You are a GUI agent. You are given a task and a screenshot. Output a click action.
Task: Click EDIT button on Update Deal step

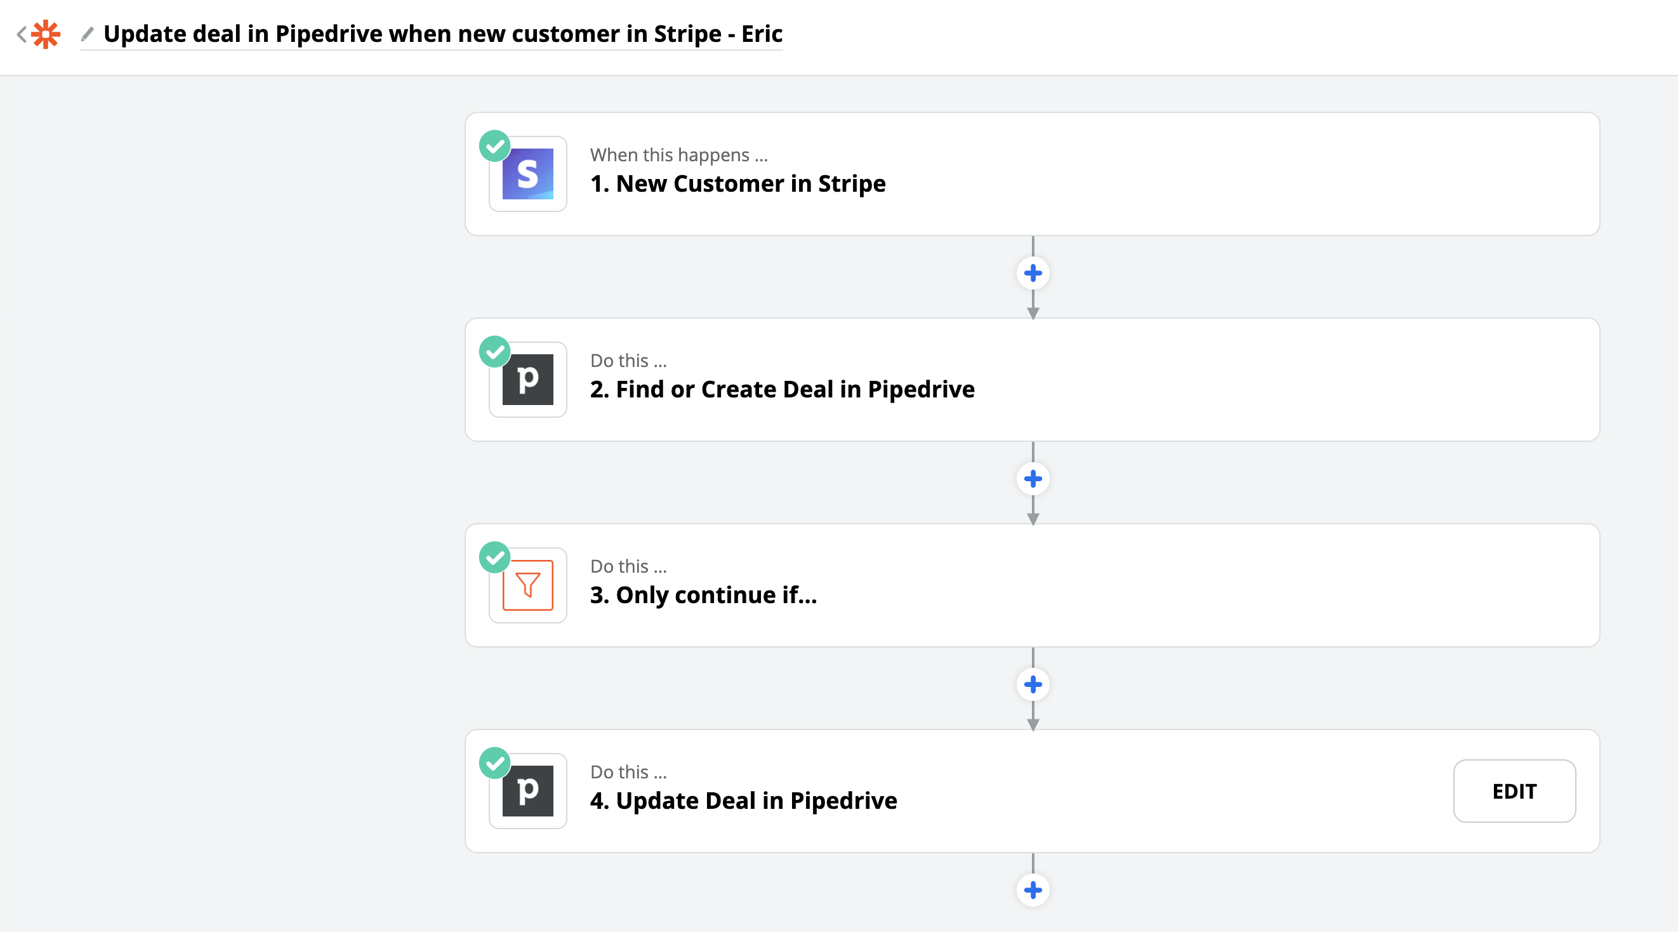click(1514, 790)
